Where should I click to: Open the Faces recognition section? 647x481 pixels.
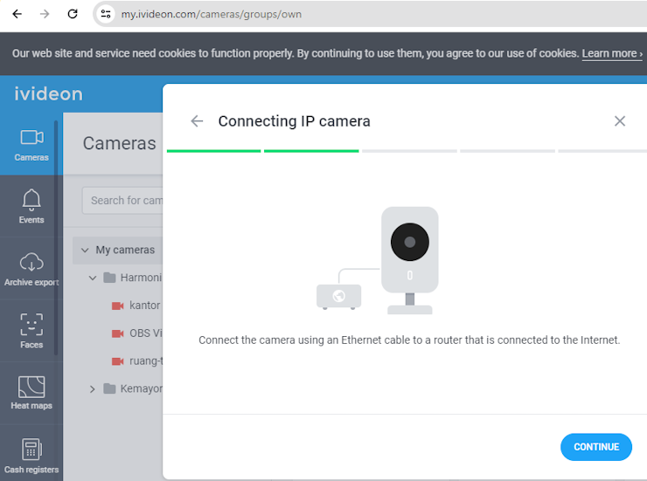31,331
